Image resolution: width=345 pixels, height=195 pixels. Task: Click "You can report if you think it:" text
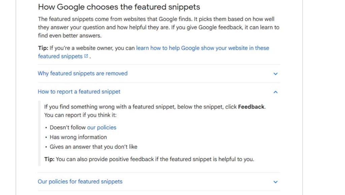[80, 115]
